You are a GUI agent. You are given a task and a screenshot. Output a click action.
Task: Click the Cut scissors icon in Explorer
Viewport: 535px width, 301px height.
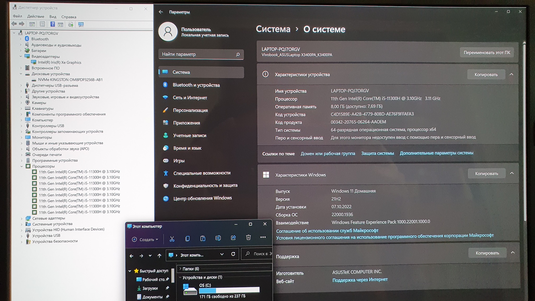pos(172,239)
